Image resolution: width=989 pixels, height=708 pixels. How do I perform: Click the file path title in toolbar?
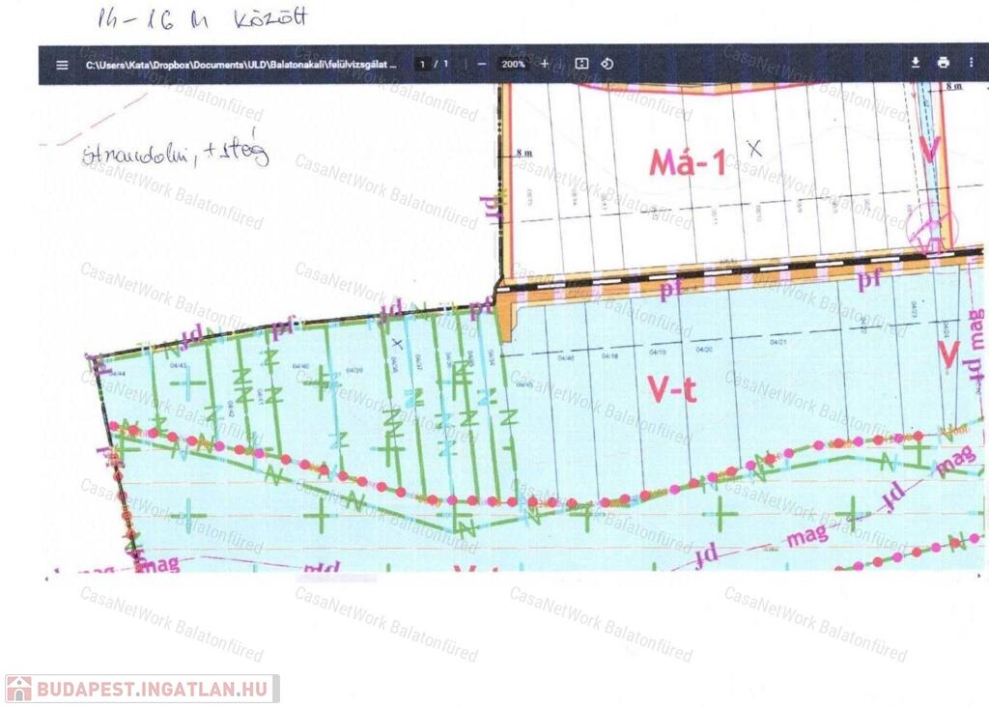pyautogui.click(x=240, y=65)
